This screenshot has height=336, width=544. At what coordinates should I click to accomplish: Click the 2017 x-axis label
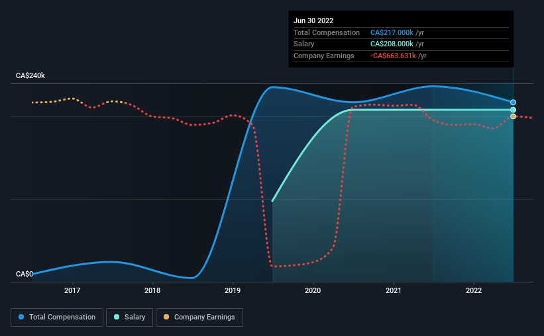click(72, 290)
